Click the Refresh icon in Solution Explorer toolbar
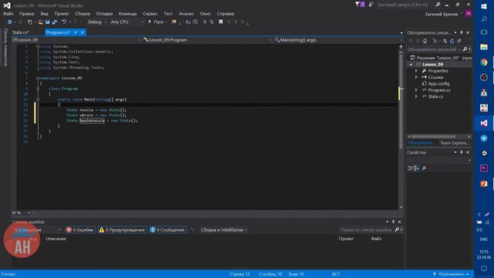 tap(452, 41)
